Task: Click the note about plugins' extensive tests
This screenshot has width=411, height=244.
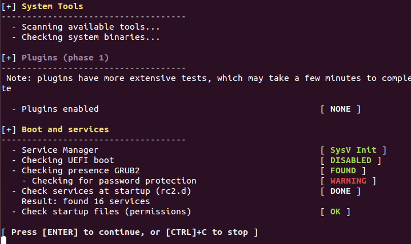Action: pyautogui.click(x=206, y=78)
